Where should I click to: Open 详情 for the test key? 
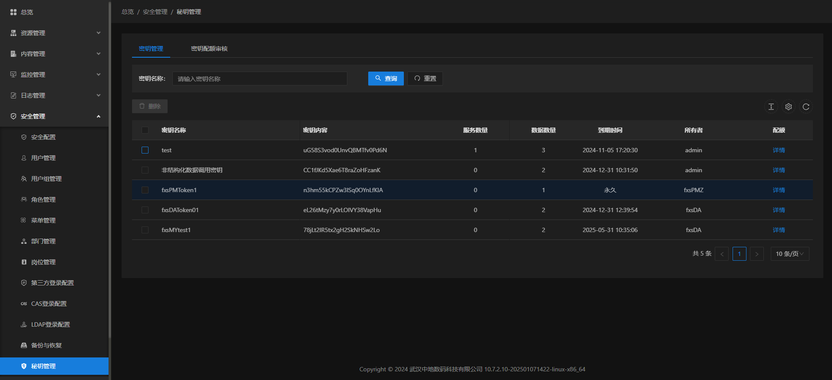click(x=779, y=150)
